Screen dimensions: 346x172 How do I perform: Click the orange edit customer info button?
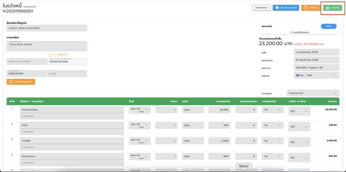pyautogui.click(x=21, y=82)
